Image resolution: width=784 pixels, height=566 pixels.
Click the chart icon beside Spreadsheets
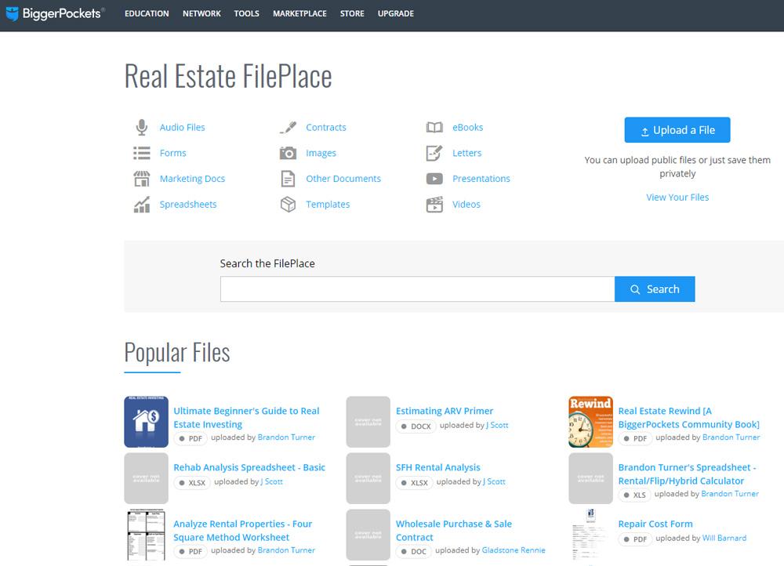(141, 205)
